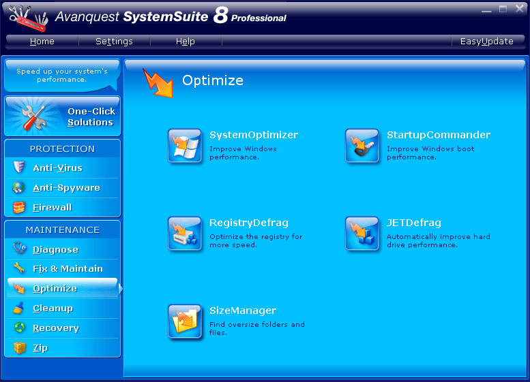Select the Optimize sidebar entry
The width and height of the screenshot is (530, 382).
(x=63, y=288)
